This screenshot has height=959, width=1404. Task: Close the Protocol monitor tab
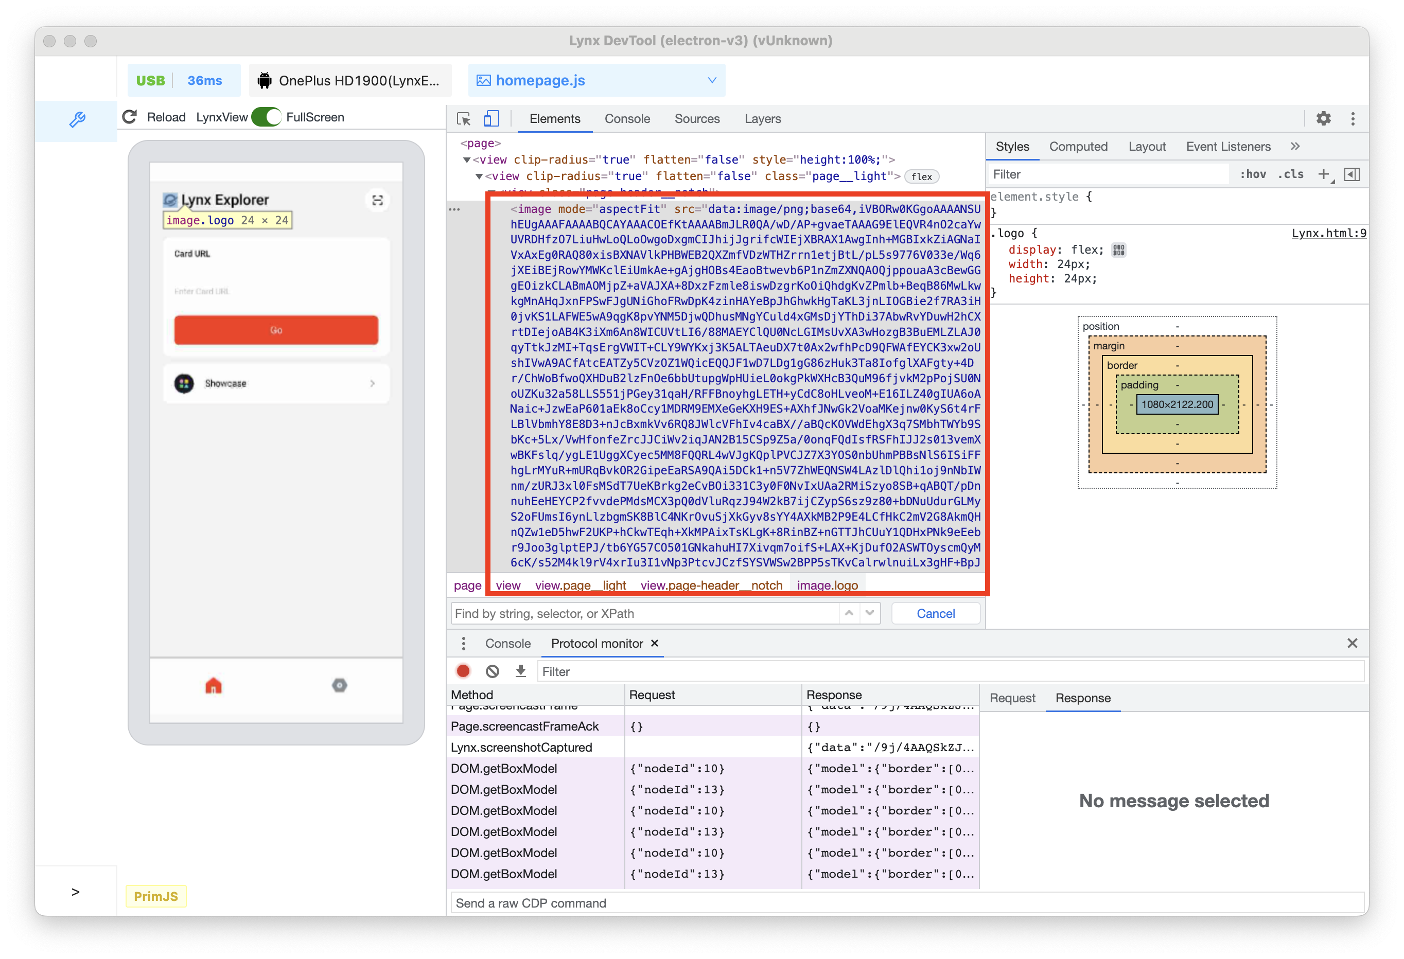654,644
